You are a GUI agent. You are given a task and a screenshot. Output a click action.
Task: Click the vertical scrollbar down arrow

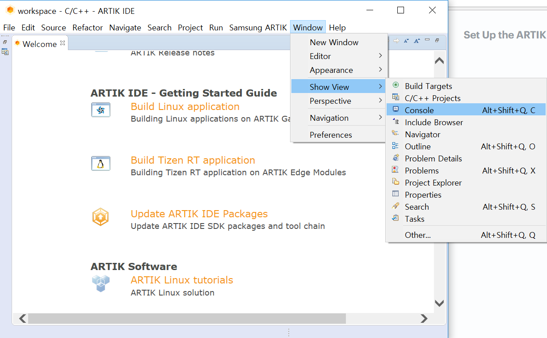[x=439, y=303]
